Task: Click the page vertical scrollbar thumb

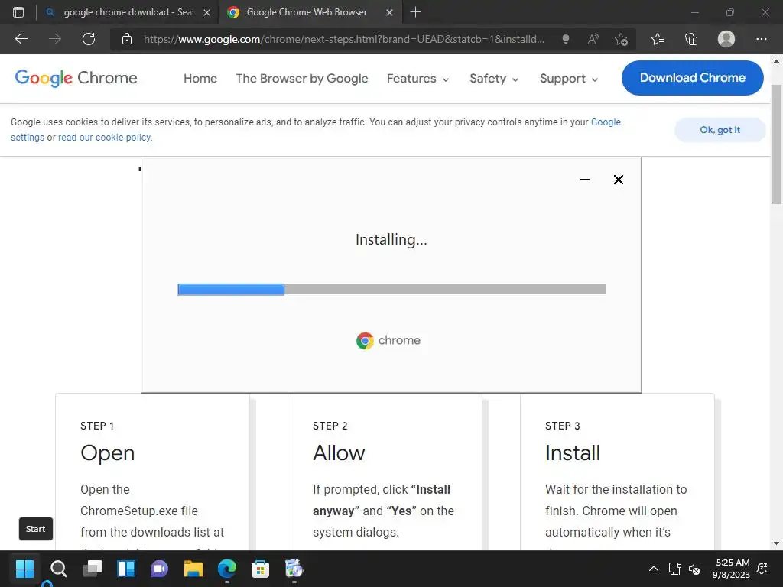Action: [777, 144]
